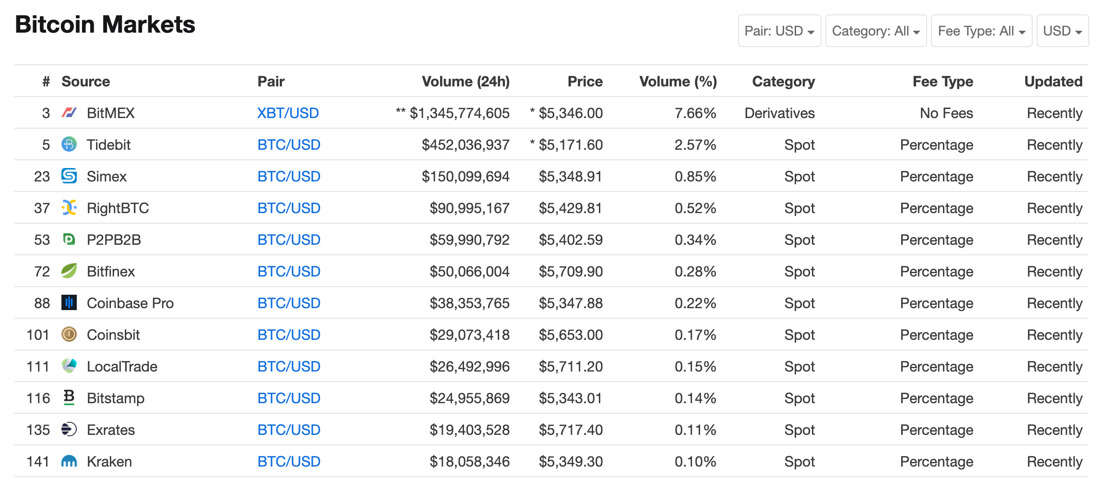1097x480 pixels.
Task: Sort by the Category column header
Action: 783,82
